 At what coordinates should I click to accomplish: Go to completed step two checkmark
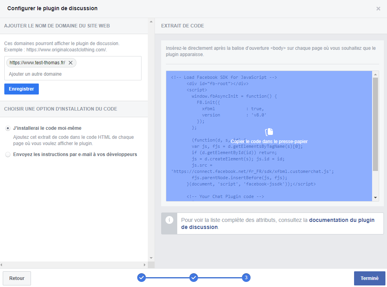click(194, 278)
